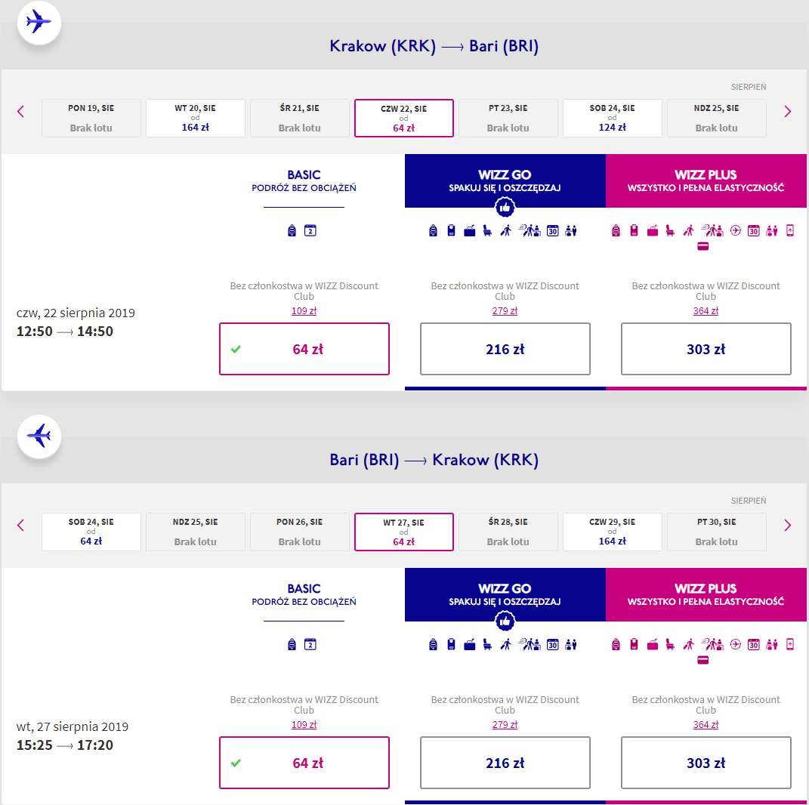The width and height of the screenshot is (809, 805).
Task: Click the backpack icon under outbound BASIC
Action: click(x=292, y=230)
